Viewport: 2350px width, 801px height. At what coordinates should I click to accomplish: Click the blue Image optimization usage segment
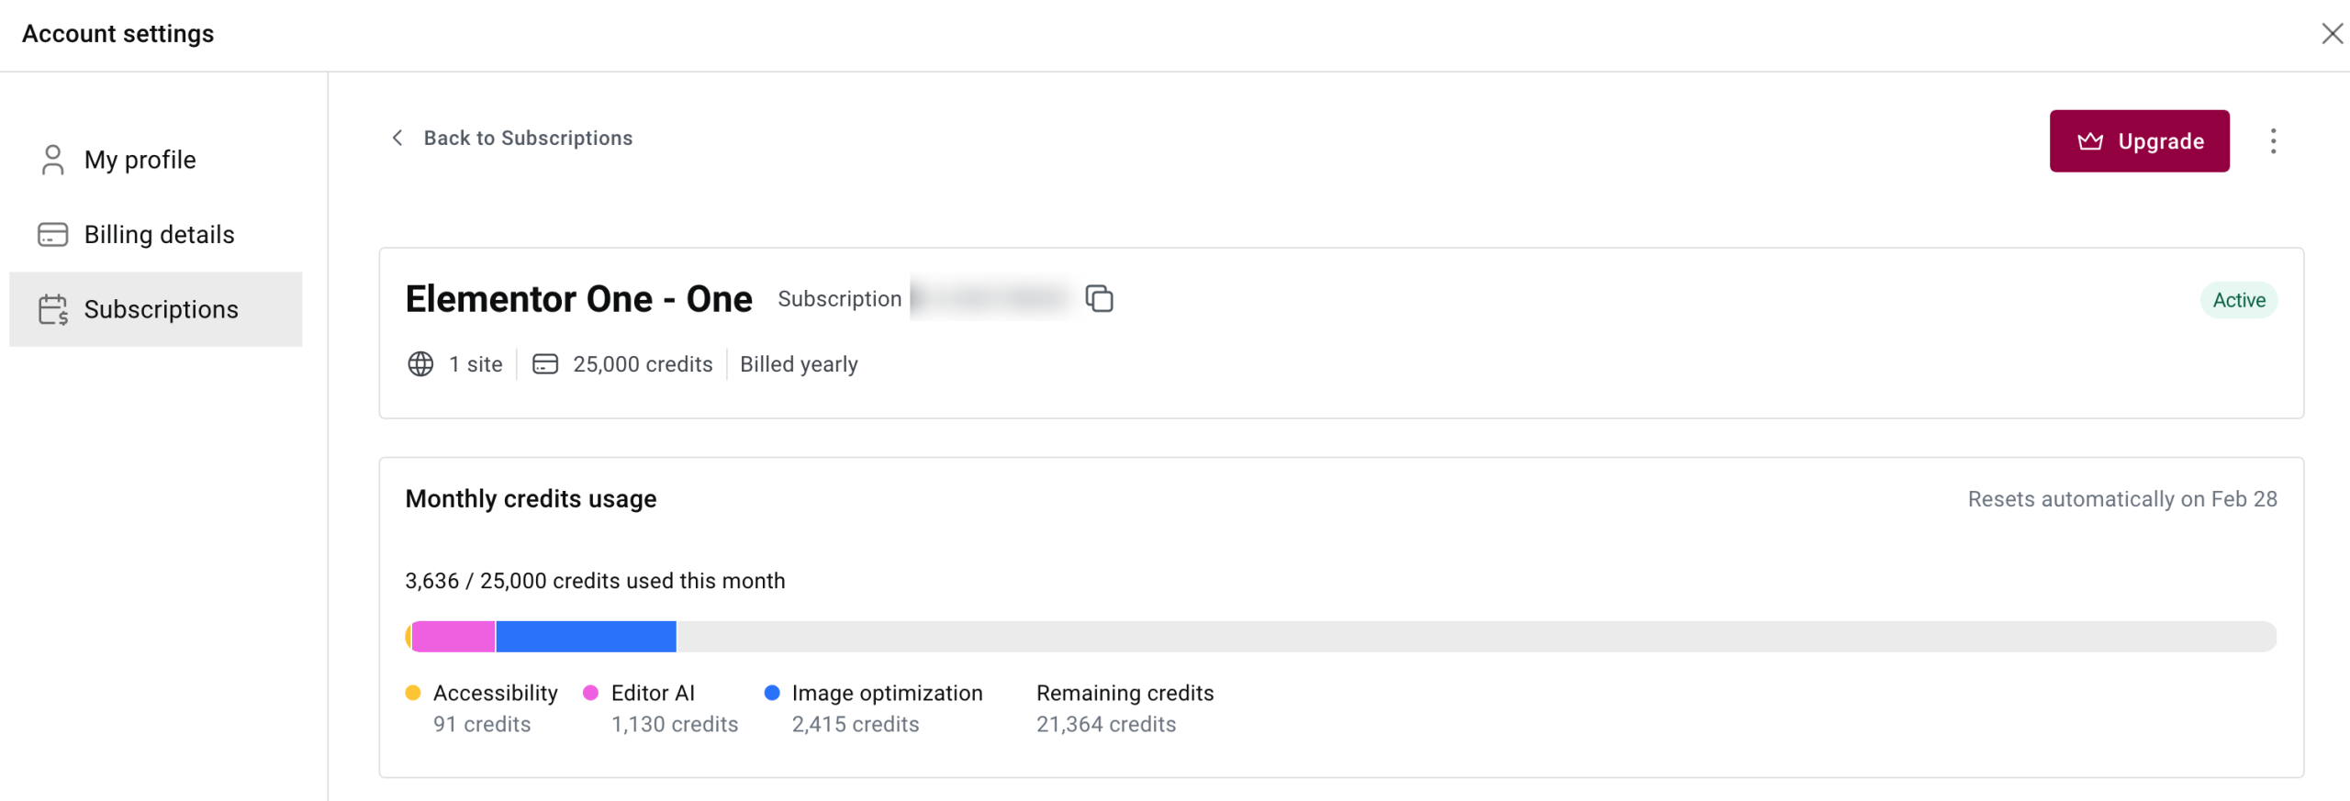[586, 637]
